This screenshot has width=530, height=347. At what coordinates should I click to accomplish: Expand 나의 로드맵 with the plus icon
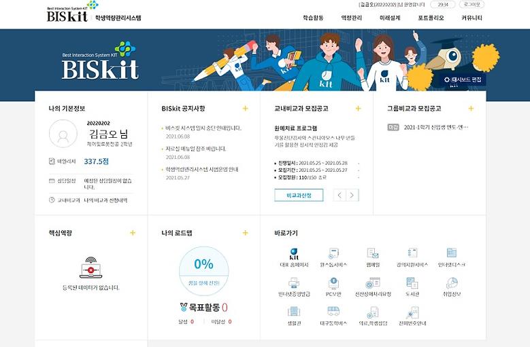[246, 233]
